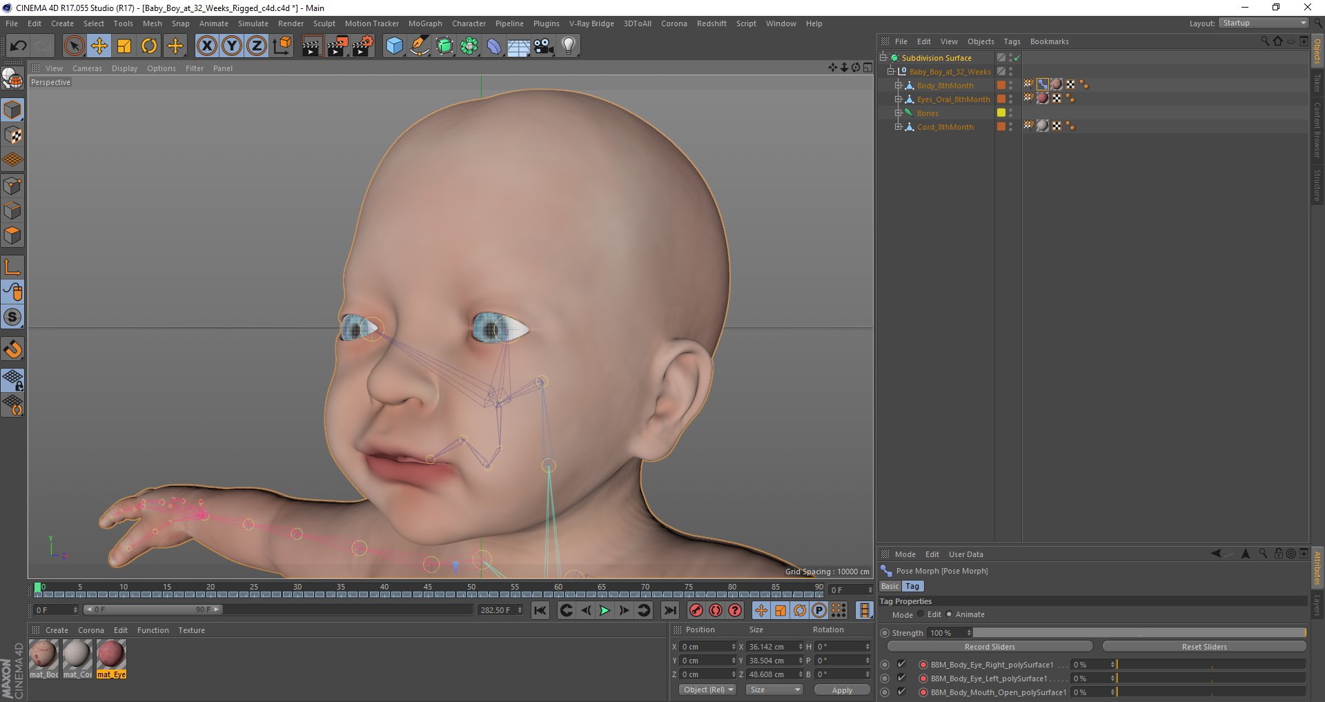Collapse the Baby_Boy_at_32_Weeks null
Image resolution: width=1325 pixels, height=702 pixels.
890,72
